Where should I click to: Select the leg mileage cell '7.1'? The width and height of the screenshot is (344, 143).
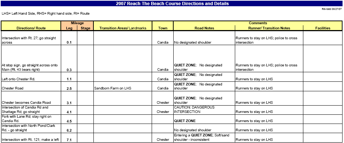[69, 137]
